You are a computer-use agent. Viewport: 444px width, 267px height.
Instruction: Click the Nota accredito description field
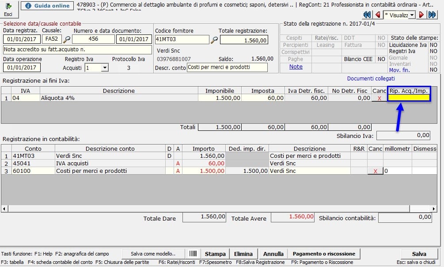[78, 50]
